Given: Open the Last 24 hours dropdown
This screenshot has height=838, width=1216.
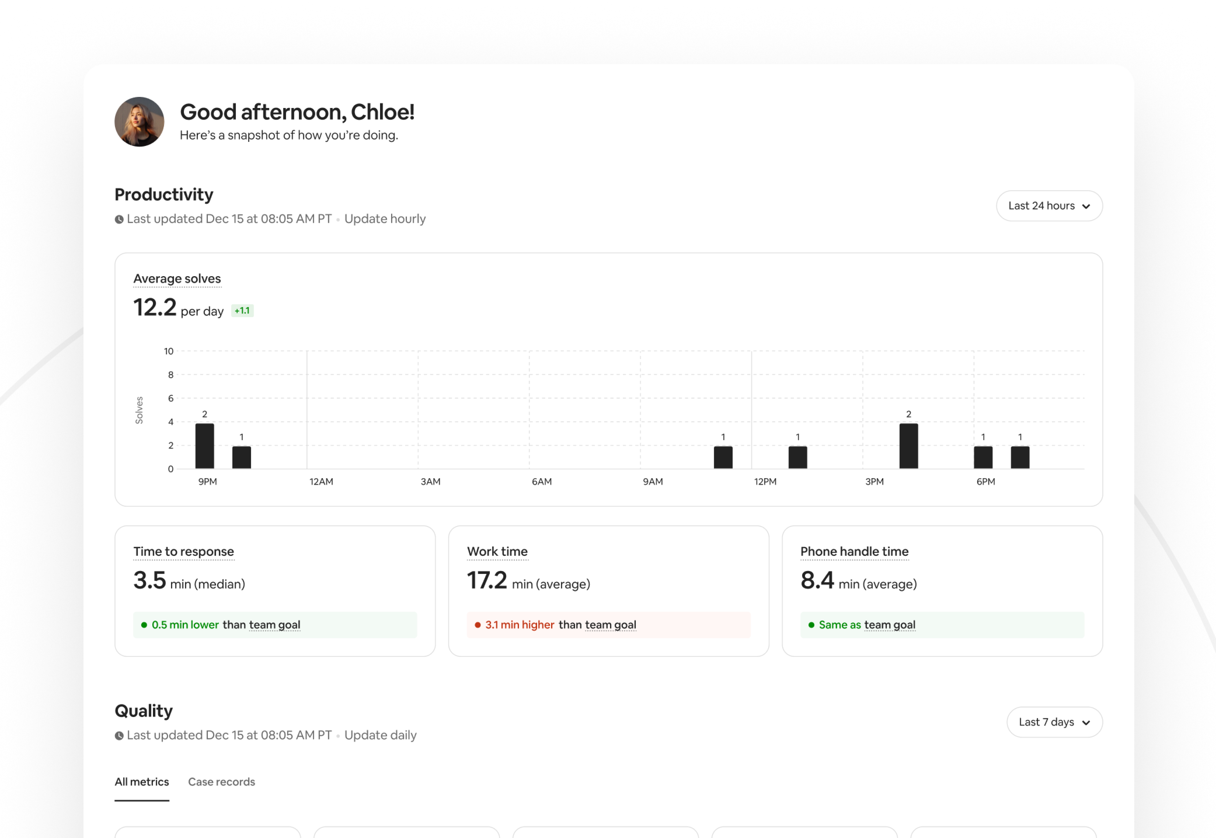Looking at the screenshot, I should pos(1049,206).
